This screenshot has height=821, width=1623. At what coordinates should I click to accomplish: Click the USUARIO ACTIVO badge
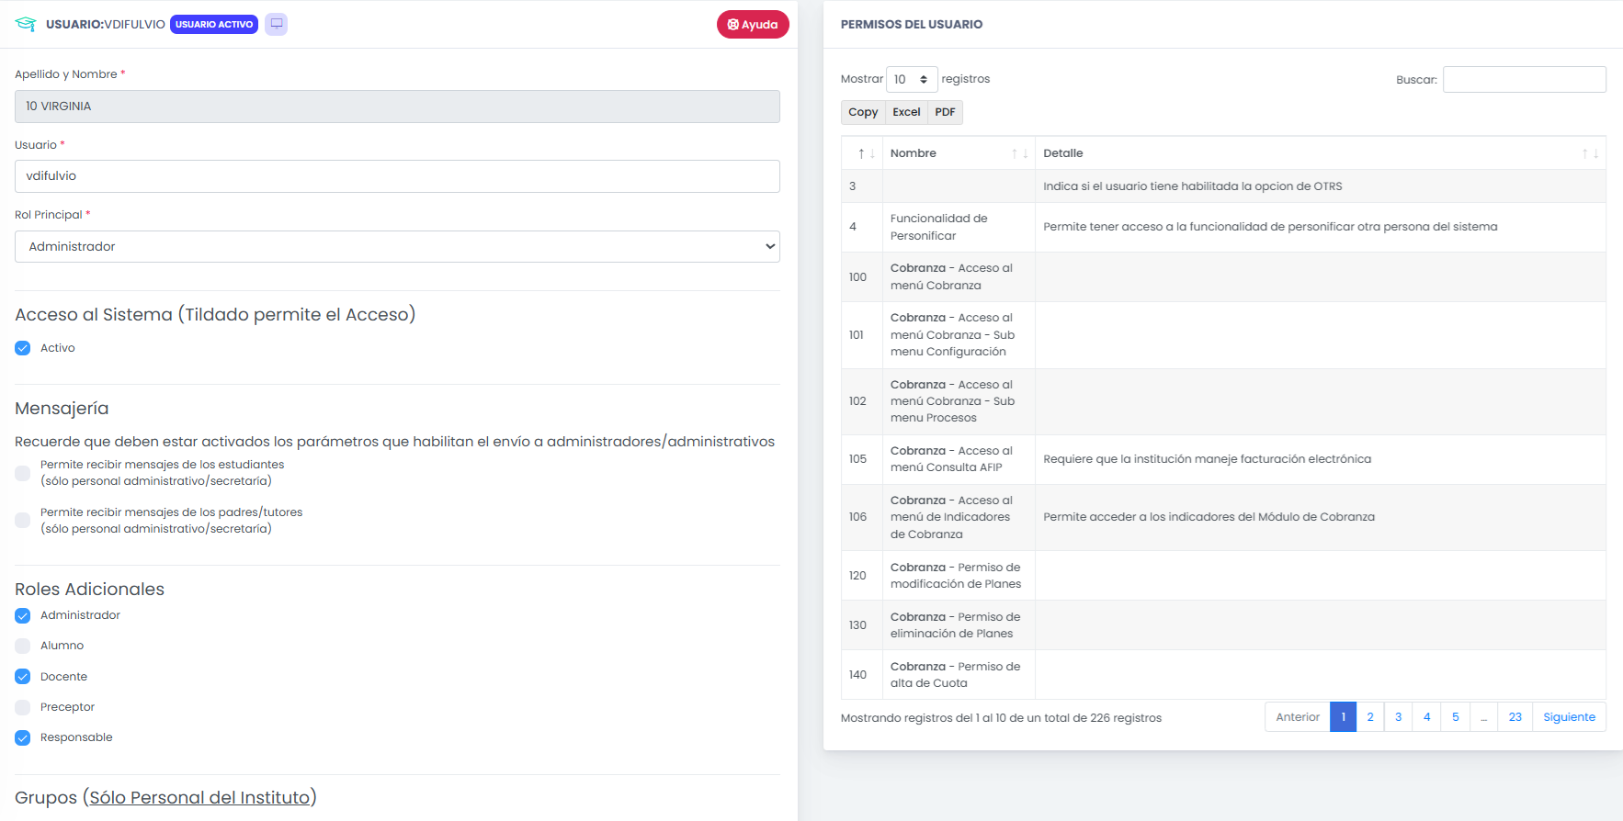coord(214,25)
